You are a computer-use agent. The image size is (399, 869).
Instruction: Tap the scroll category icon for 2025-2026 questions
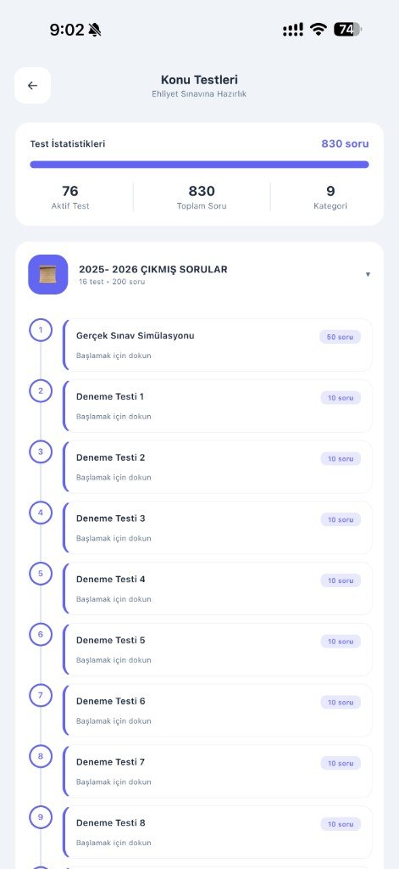(48, 274)
